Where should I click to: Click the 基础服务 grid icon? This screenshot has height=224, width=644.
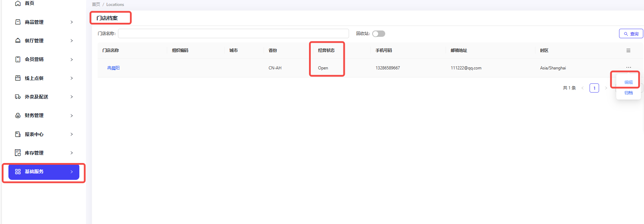tap(18, 171)
